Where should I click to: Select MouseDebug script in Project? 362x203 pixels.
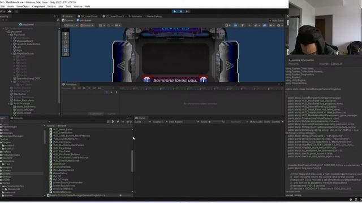click(x=60, y=173)
